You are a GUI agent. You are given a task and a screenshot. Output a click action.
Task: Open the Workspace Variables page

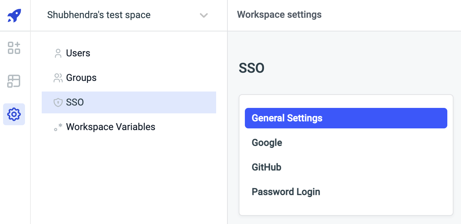110,127
